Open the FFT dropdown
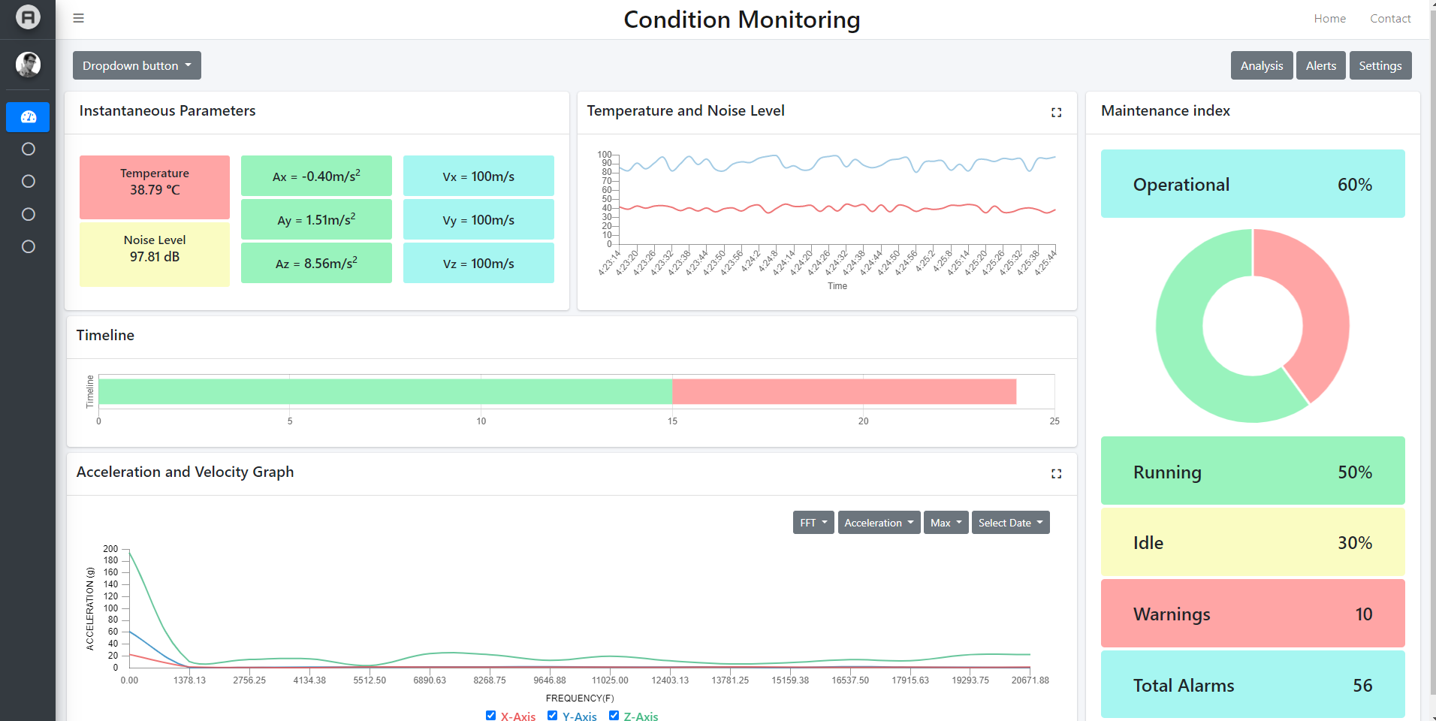 pyautogui.click(x=813, y=522)
